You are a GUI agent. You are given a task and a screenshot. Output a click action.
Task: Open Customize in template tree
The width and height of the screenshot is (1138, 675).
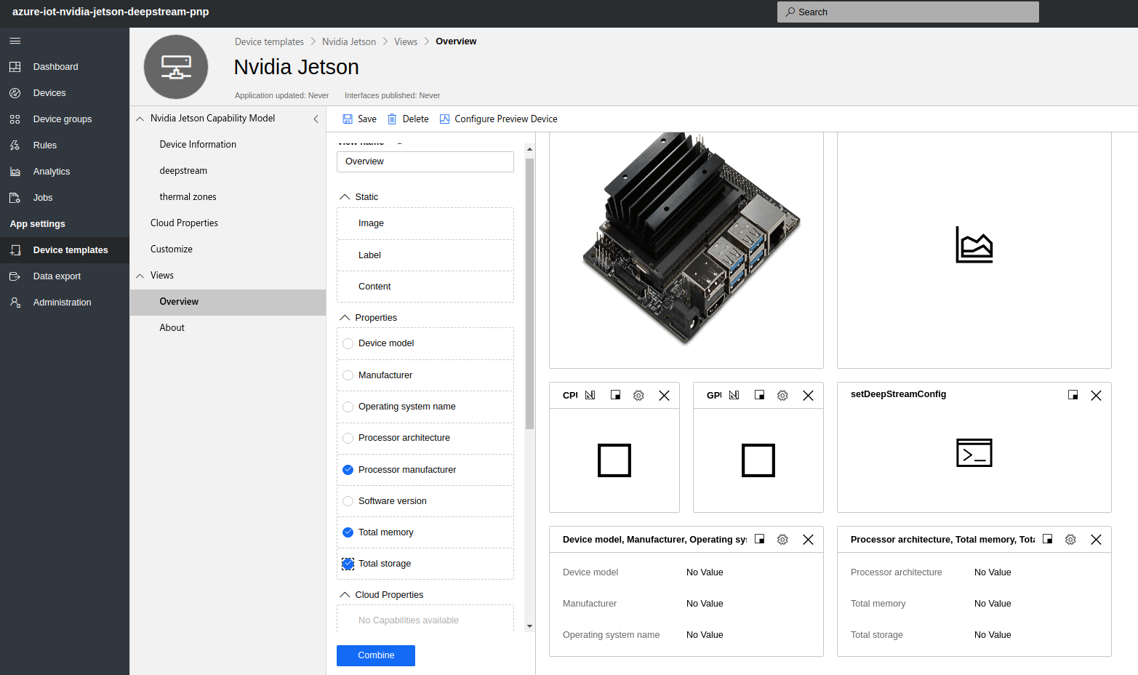[x=172, y=249]
